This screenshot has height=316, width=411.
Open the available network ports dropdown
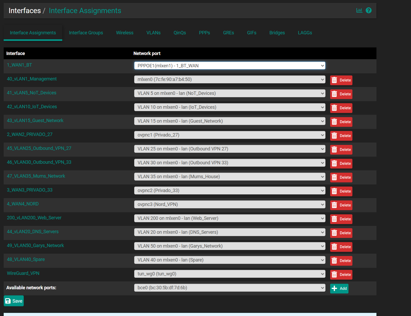point(229,288)
